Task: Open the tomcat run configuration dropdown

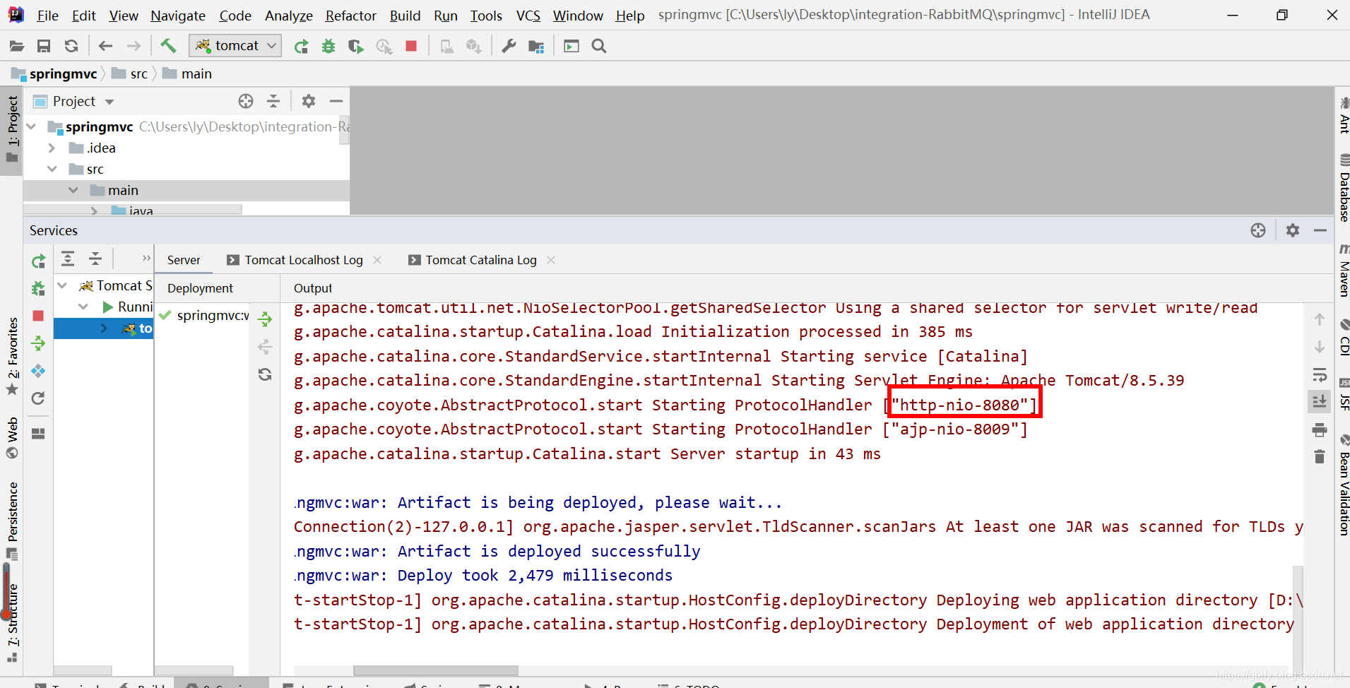Action: coord(235,46)
